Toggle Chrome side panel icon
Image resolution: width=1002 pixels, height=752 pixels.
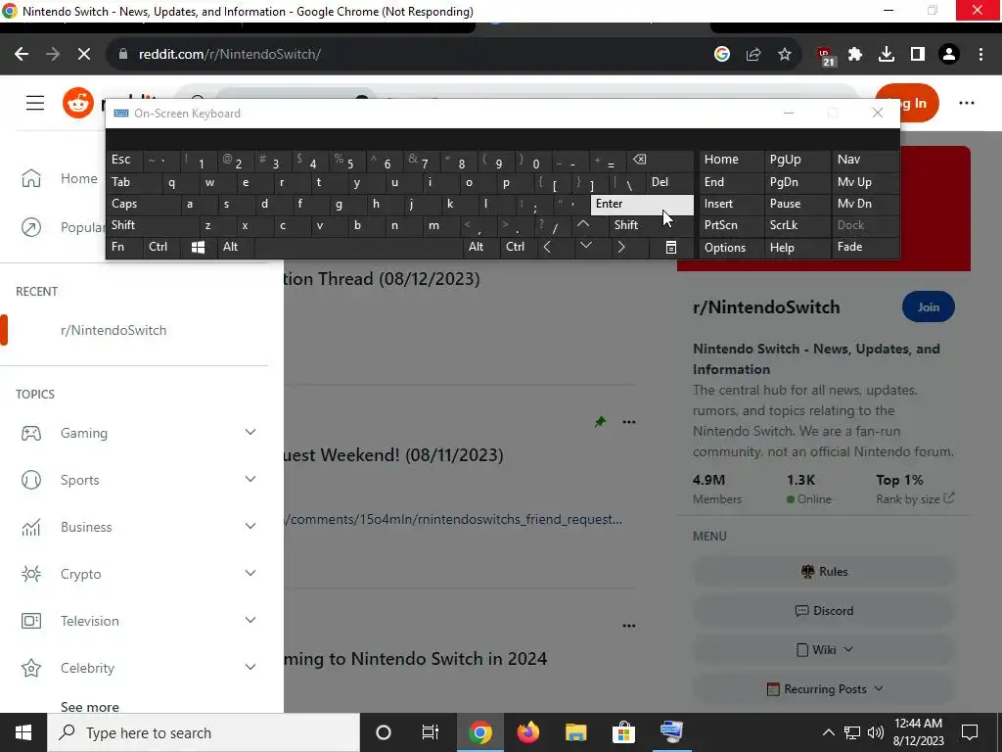click(x=918, y=55)
